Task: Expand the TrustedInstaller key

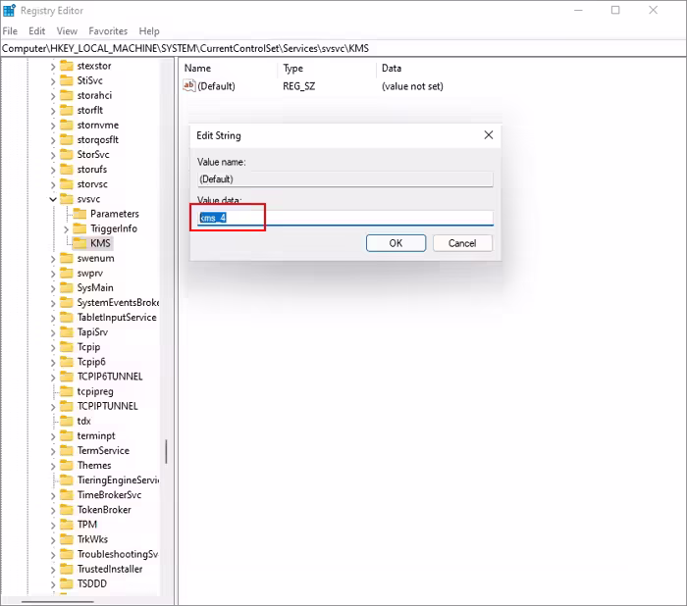Action: click(53, 570)
